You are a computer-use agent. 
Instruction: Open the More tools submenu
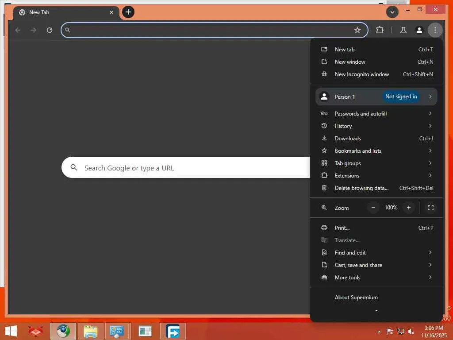tap(376, 278)
